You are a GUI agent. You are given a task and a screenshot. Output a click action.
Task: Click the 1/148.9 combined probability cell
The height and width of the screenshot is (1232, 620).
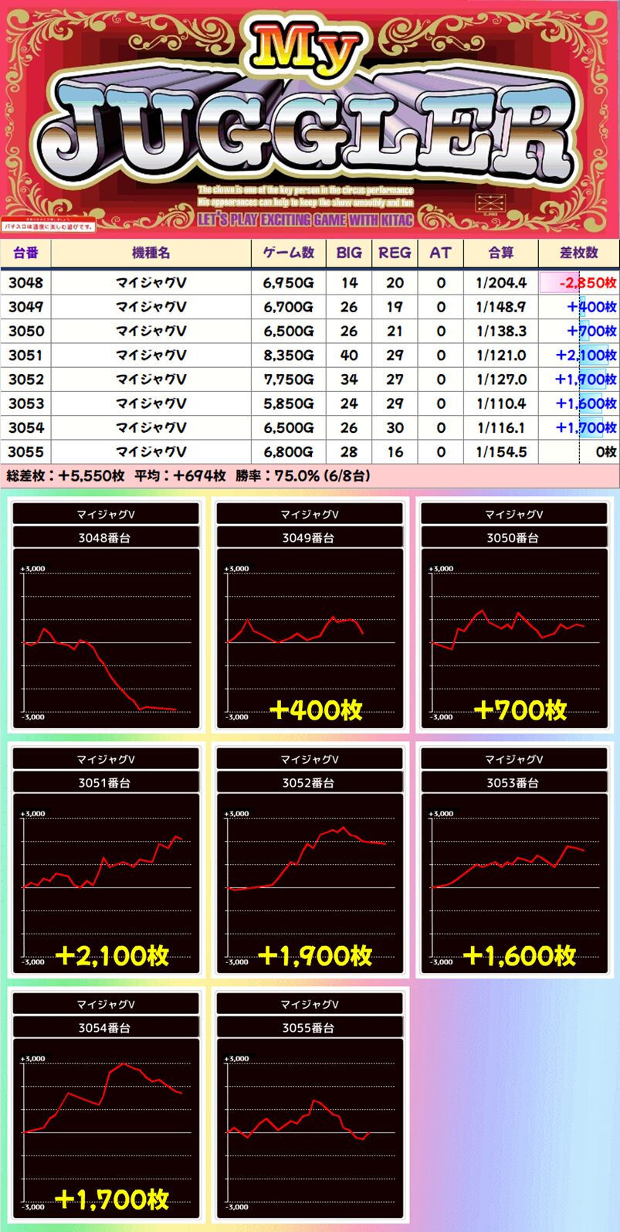[501, 307]
